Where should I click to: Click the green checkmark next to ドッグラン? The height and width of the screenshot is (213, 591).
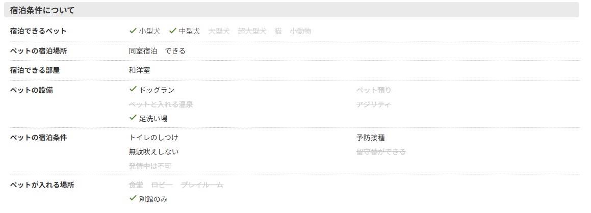click(x=132, y=89)
